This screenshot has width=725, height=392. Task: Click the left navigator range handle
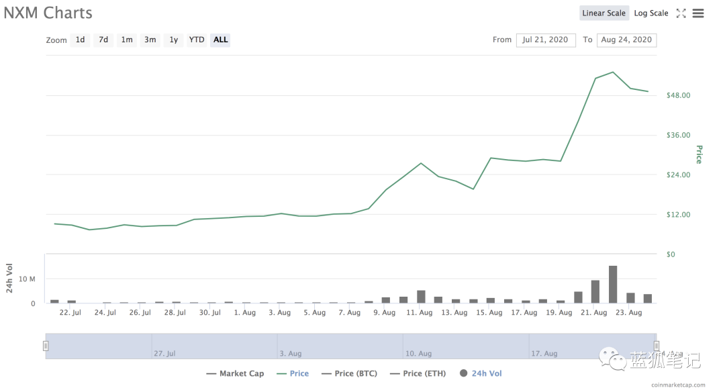46,346
